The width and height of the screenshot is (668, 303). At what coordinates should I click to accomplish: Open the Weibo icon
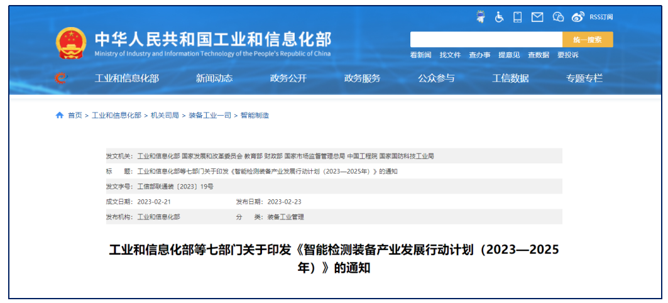[578, 17]
